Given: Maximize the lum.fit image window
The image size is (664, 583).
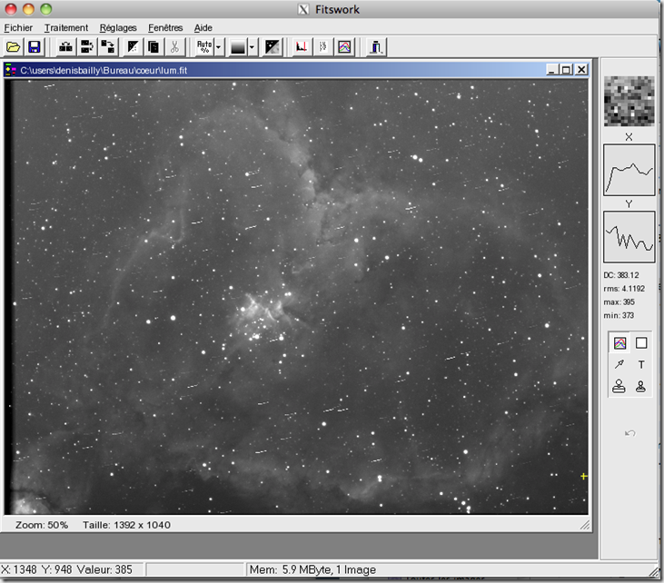Looking at the screenshot, I should [566, 70].
